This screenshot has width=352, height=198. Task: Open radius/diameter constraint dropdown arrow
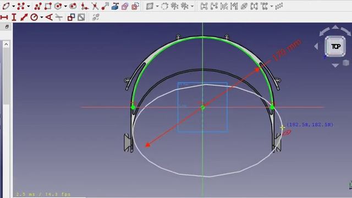[x=42, y=17]
